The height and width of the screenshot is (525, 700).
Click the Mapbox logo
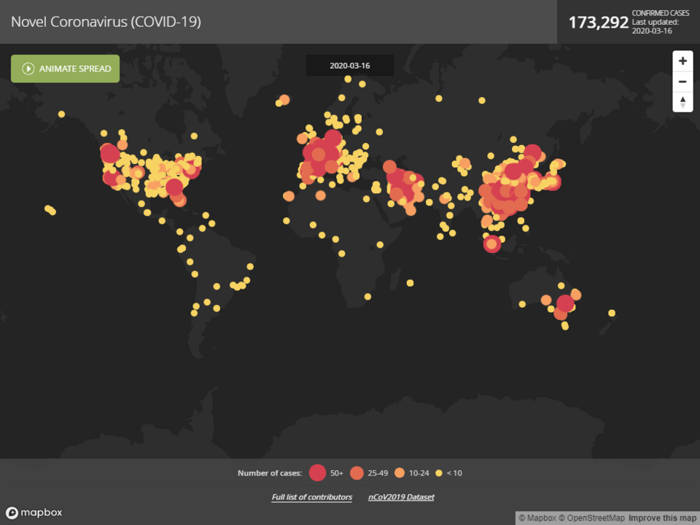[34, 513]
